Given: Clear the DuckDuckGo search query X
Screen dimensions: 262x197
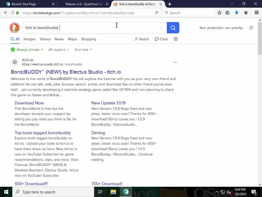Looking at the screenshot, I should (161, 28).
